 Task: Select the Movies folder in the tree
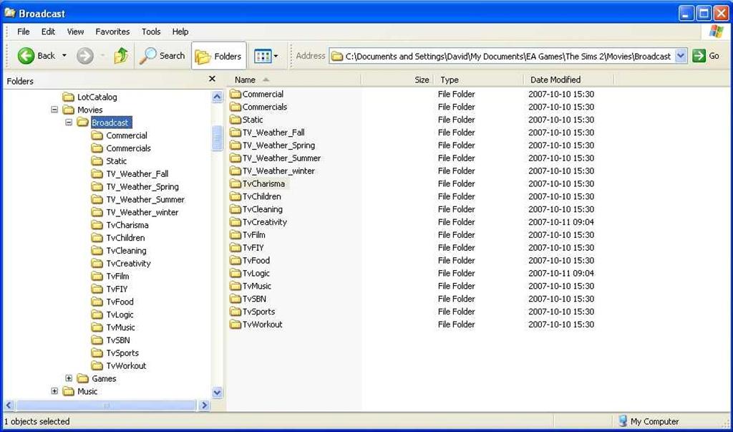89,110
